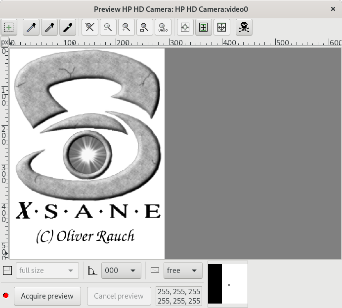Click the red valid indicator dot

pos(6,296)
